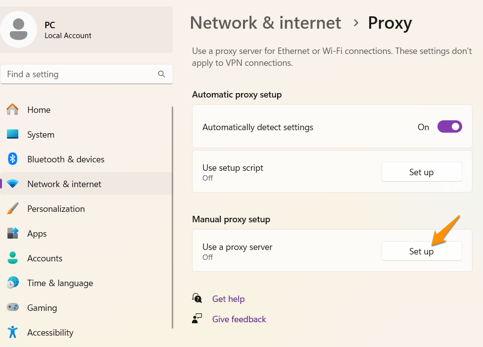Screen dimensions: 483x347
Task: Click the System monitor icon
Action: 12,134
